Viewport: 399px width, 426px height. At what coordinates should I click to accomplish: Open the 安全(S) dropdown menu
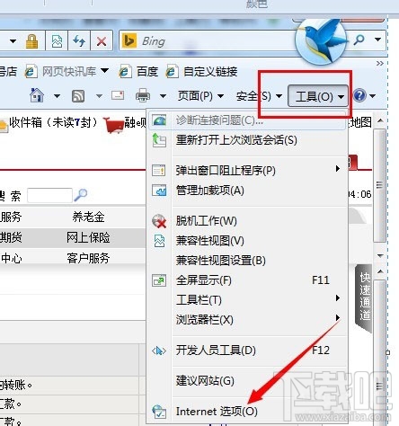point(259,96)
